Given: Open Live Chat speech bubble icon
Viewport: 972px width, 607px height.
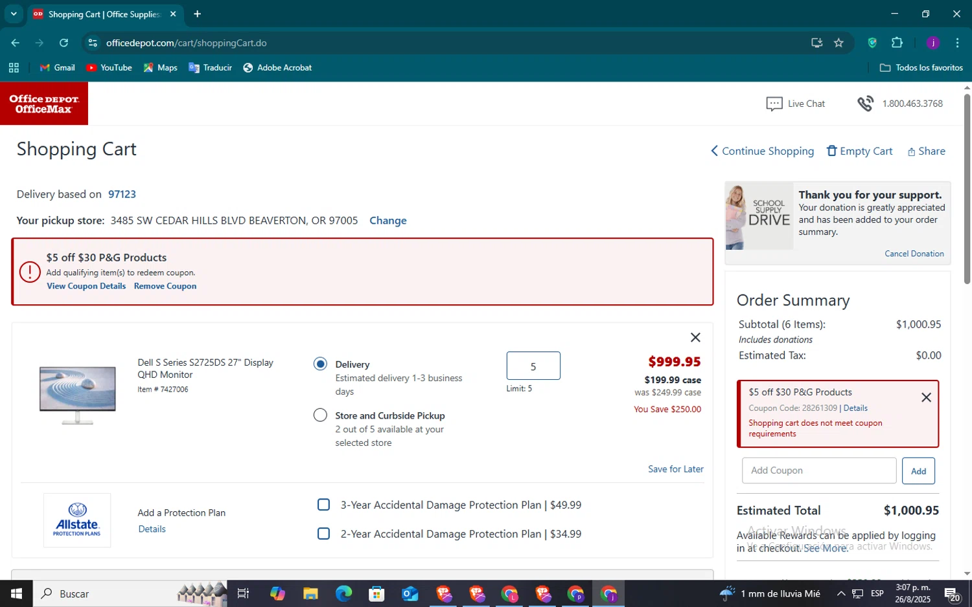Looking at the screenshot, I should click(x=774, y=104).
